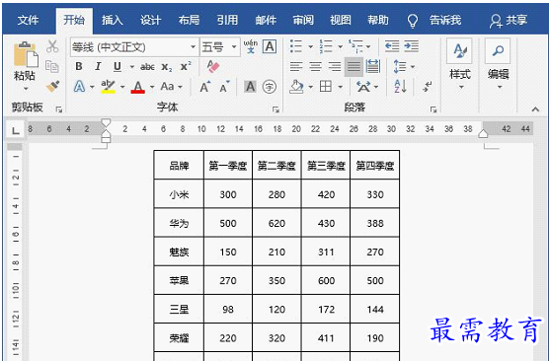
Task: Click the 告诉我 search box
Action: pos(434,21)
